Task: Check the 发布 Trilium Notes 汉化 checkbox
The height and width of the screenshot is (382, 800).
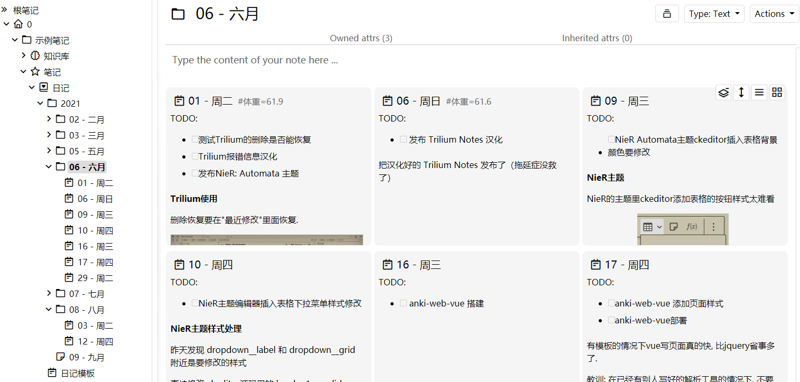Action: tap(403, 140)
